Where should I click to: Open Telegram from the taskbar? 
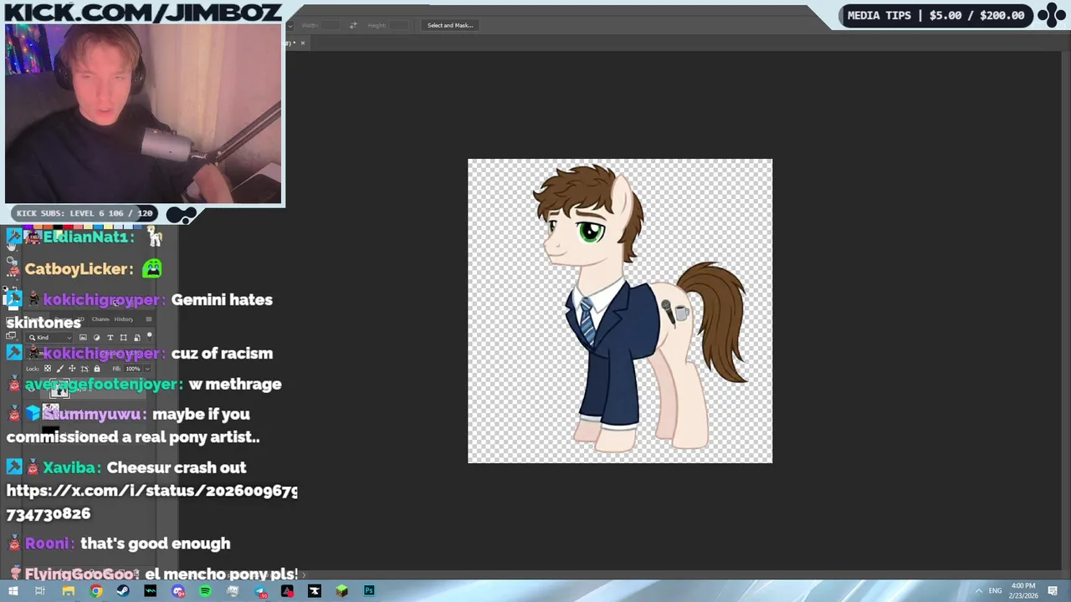tap(260, 591)
